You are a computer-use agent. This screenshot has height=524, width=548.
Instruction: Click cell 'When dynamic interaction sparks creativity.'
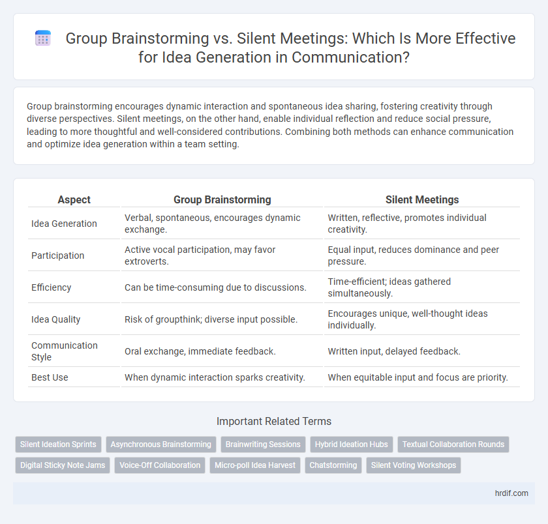tap(222, 377)
